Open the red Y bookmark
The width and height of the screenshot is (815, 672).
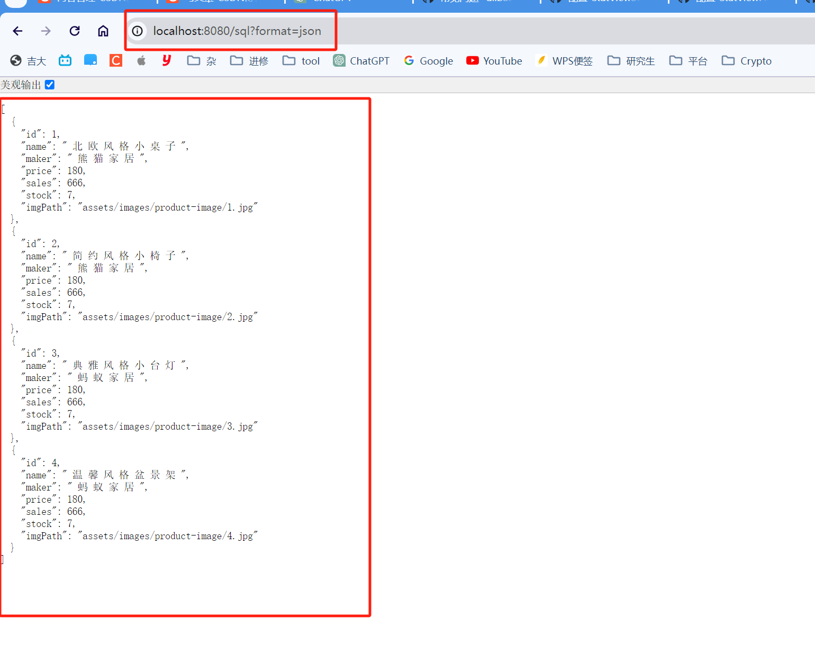(x=167, y=60)
